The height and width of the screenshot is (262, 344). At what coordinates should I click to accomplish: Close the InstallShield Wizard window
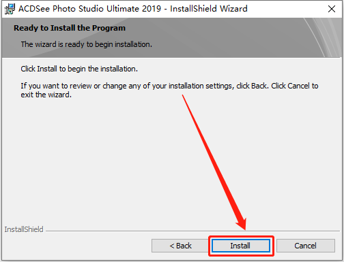tap(332, 9)
